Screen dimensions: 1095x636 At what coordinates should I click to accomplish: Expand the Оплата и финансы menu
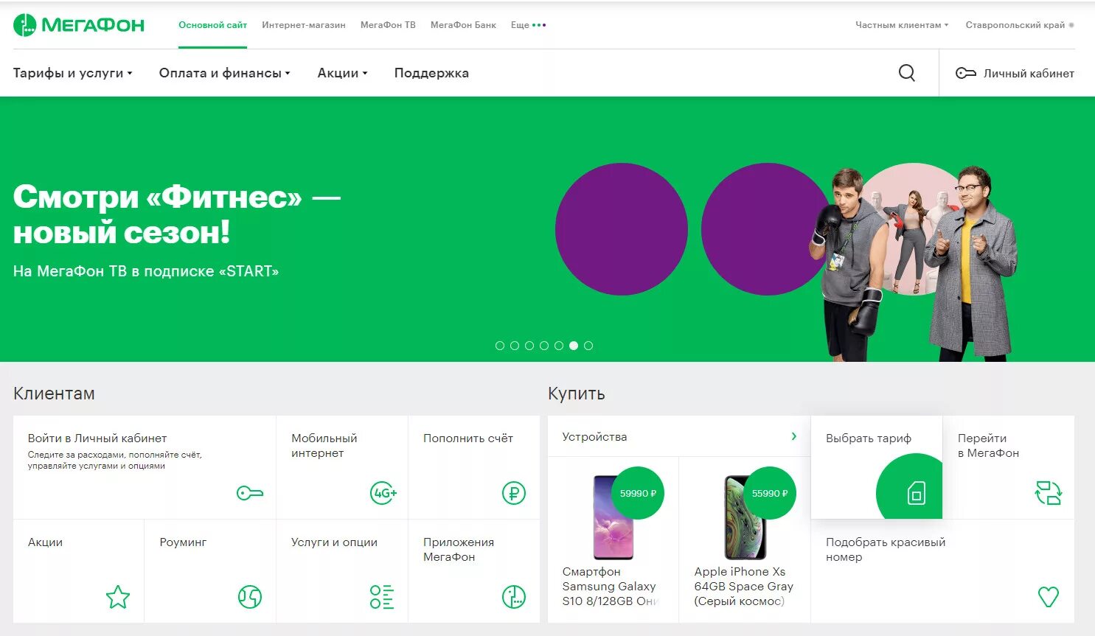tap(223, 72)
